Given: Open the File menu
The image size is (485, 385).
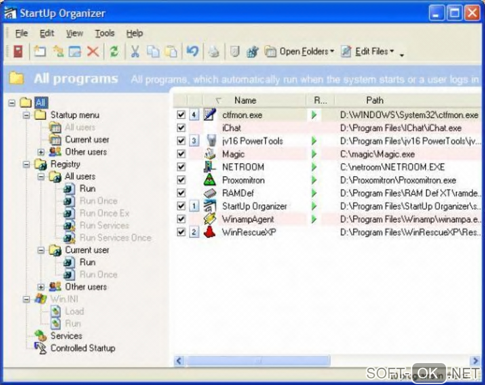Looking at the screenshot, I should pyautogui.click(x=21, y=33).
